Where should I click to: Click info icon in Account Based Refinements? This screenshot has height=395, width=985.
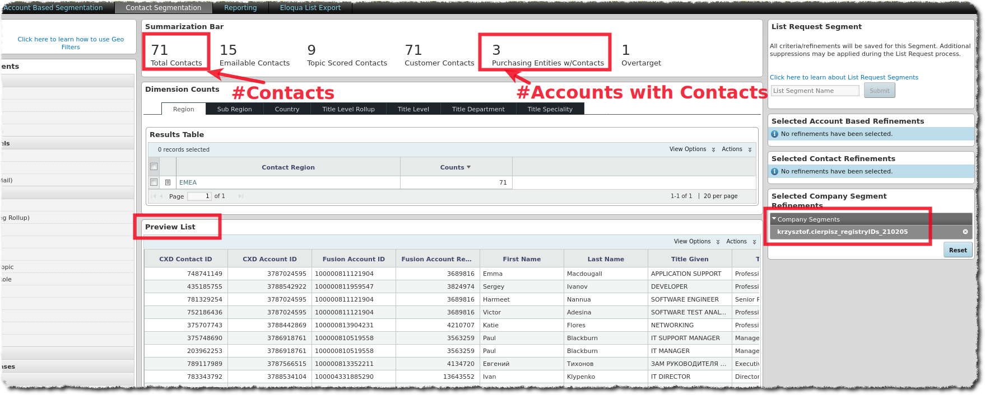774,134
